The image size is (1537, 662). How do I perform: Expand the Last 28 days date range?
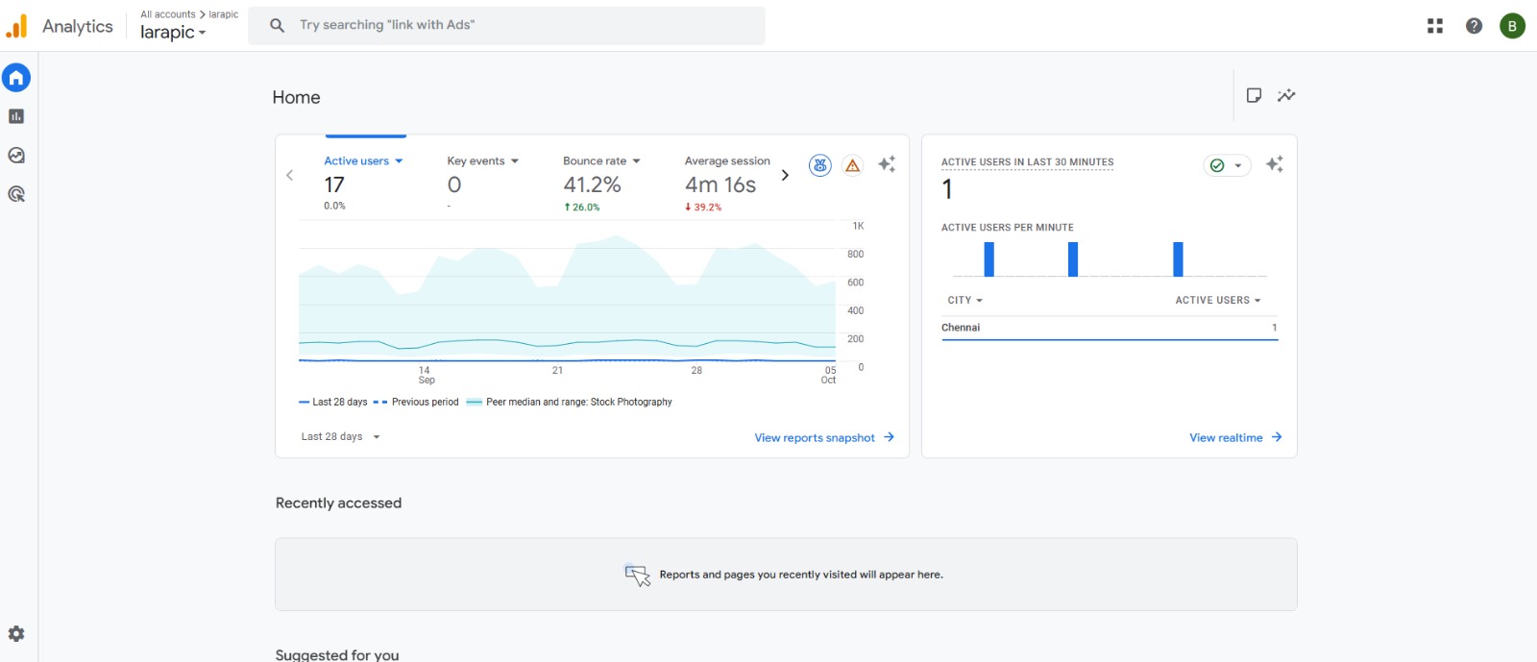341,437
